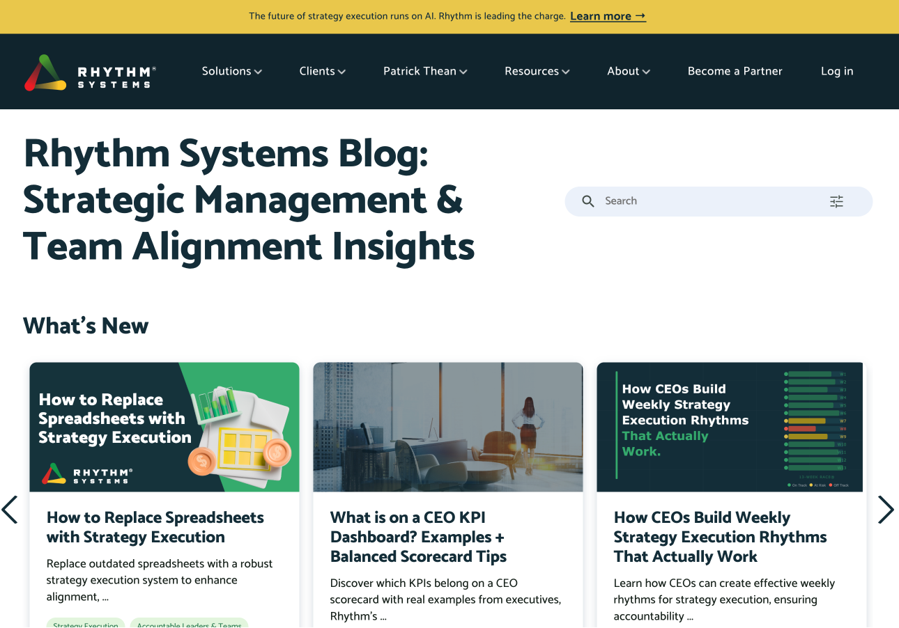Open Become a Partner page
Image resolution: width=899 pixels, height=628 pixels.
(x=735, y=71)
